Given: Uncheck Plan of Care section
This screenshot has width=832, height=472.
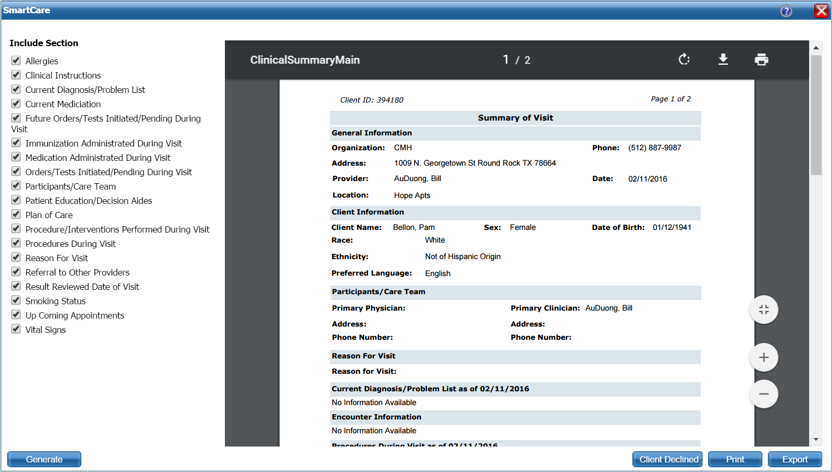Looking at the screenshot, I should 16,213.
